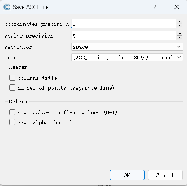The height and width of the screenshot is (186, 187).
Task: Decrease coordinates precision with down arrow
Action: (179, 25)
